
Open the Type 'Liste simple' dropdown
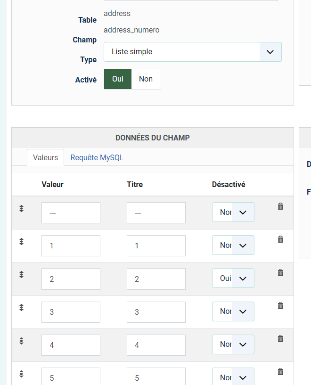(x=192, y=52)
